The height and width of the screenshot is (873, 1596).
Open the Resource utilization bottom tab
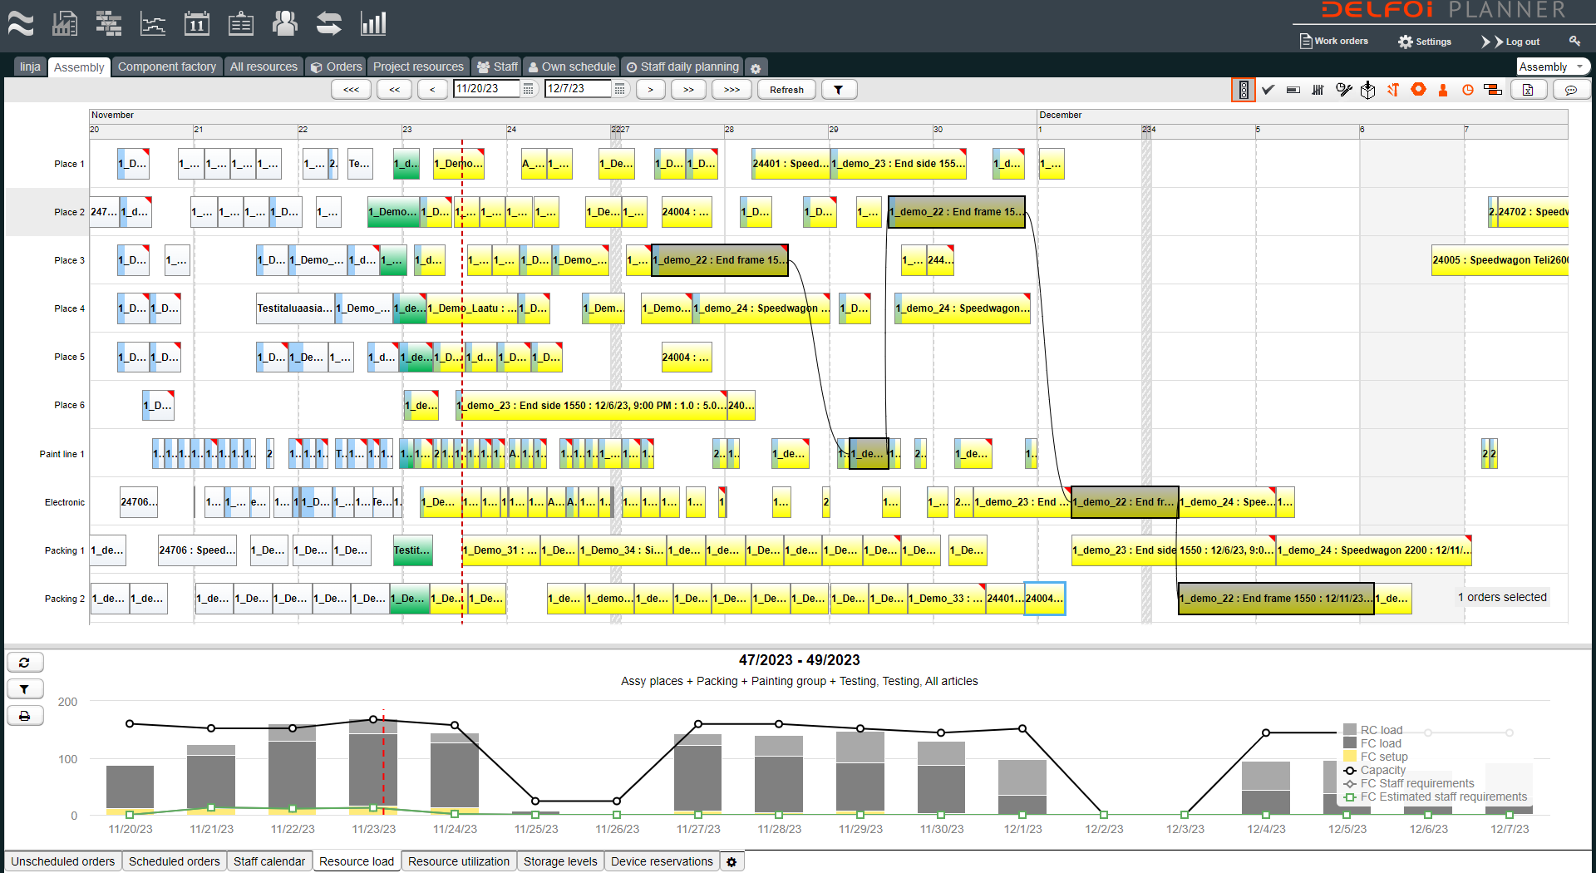tap(458, 861)
